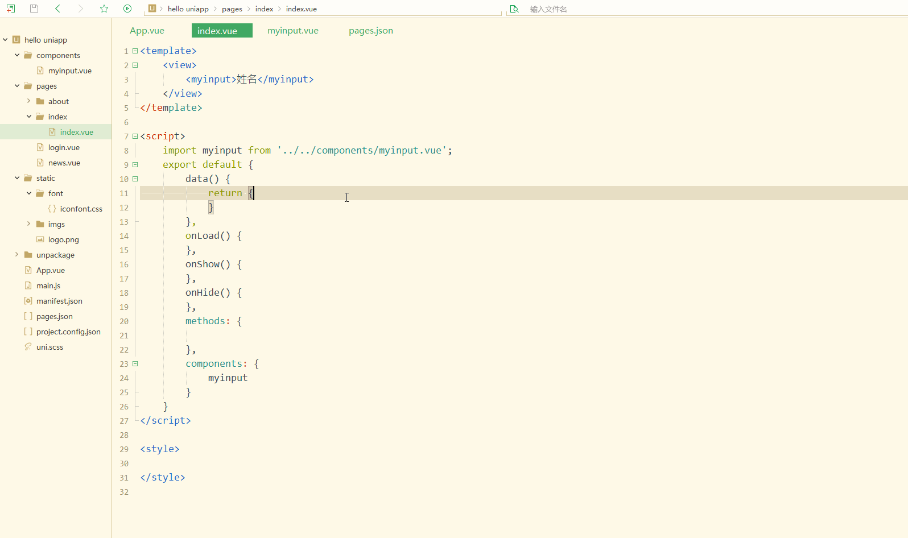Image resolution: width=908 pixels, height=538 pixels.
Task: Click the about folder icon
Action: 40,101
